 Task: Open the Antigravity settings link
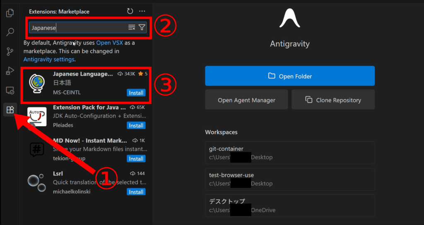click(48, 60)
